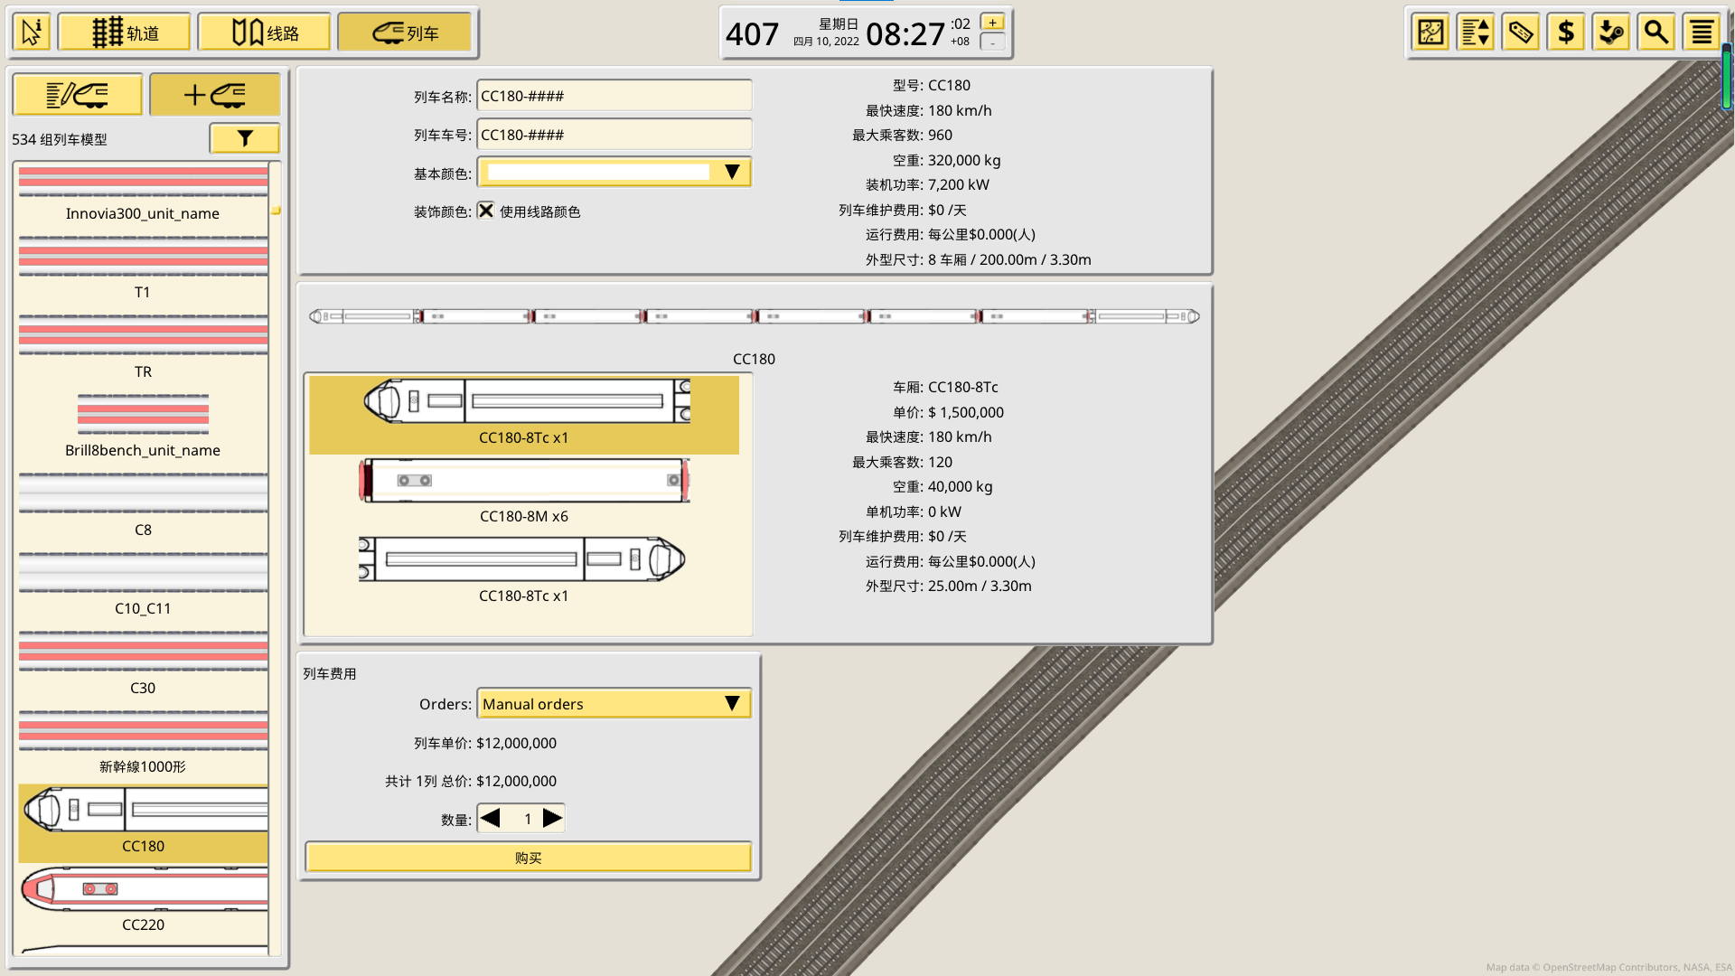Click the 列车名称 input field
The height and width of the screenshot is (976, 1735).
point(614,96)
